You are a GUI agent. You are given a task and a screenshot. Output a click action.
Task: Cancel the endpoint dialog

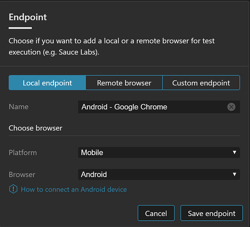[x=156, y=213]
